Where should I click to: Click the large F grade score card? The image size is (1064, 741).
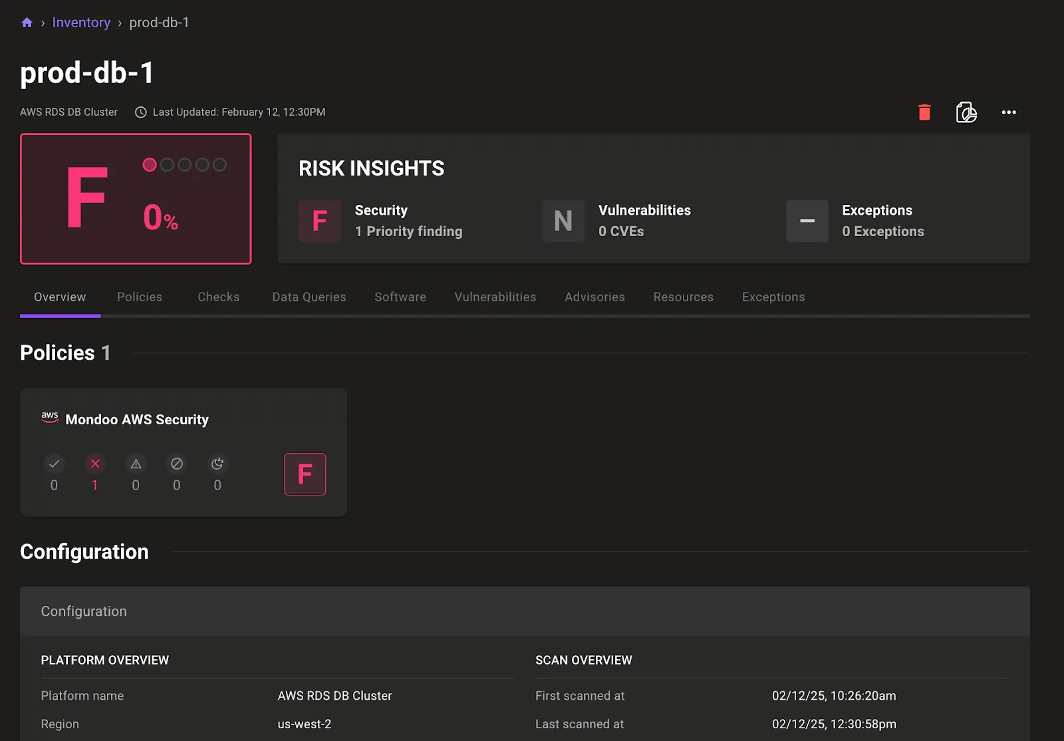click(x=136, y=198)
